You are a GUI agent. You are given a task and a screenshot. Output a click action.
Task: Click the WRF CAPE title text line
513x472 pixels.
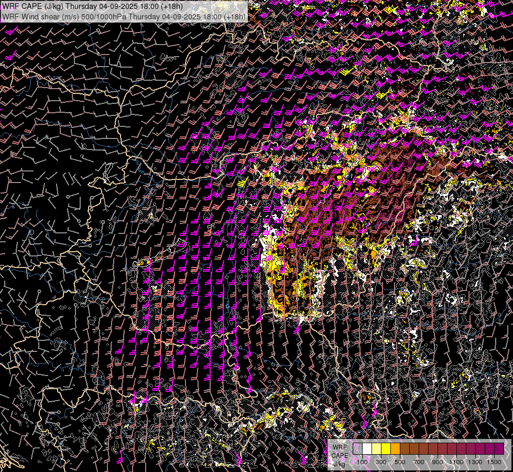click(92, 6)
